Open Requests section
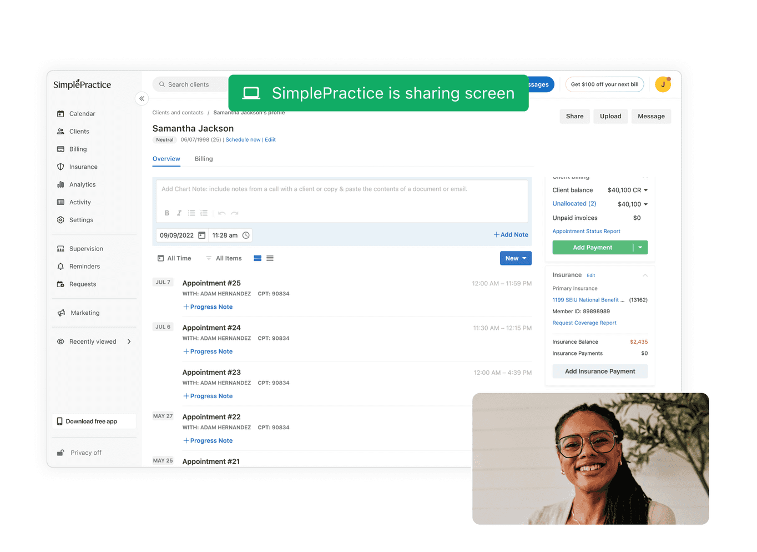 (x=76, y=284)
